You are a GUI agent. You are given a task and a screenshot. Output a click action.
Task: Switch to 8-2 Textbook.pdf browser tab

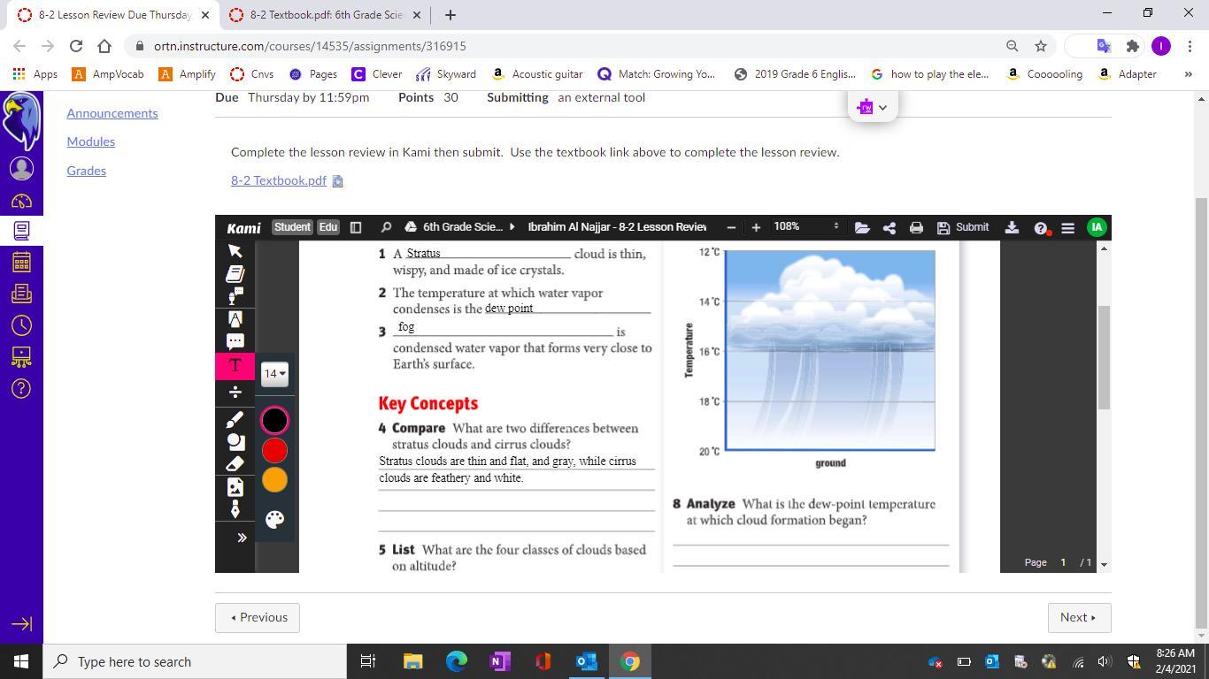[x=325, y=15]
